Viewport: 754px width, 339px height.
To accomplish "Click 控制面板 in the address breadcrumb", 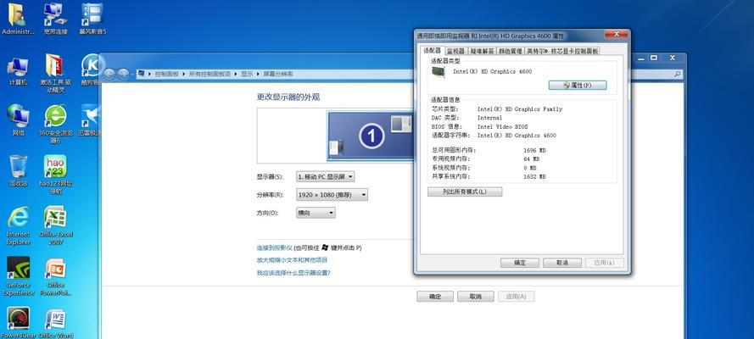I will click(166, 74).
